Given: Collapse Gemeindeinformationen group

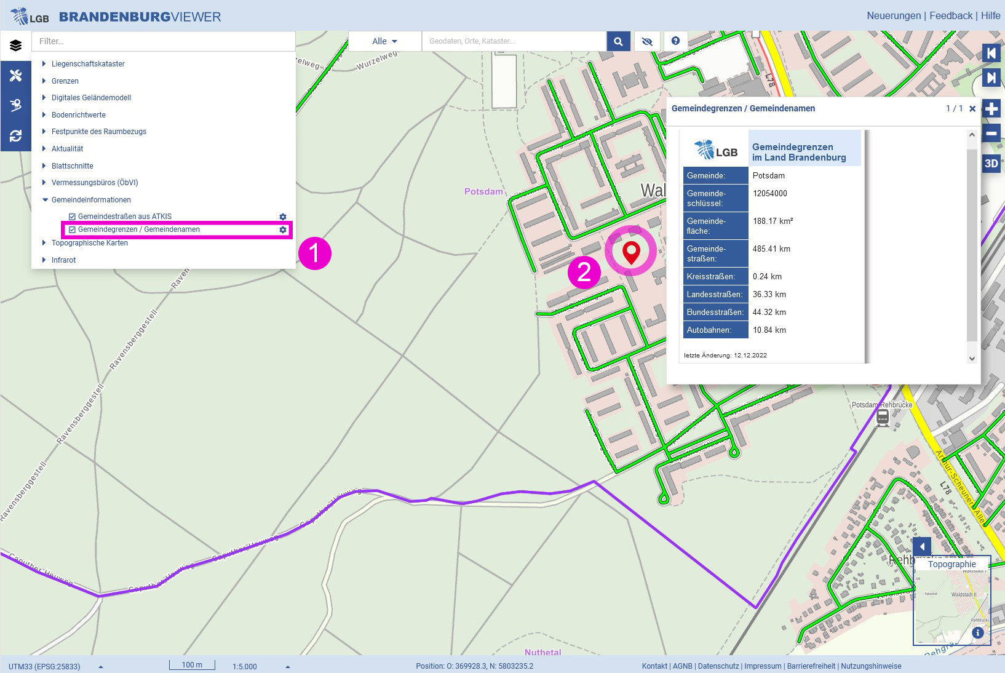Looking at the screenshot, I should coord(45,200).
